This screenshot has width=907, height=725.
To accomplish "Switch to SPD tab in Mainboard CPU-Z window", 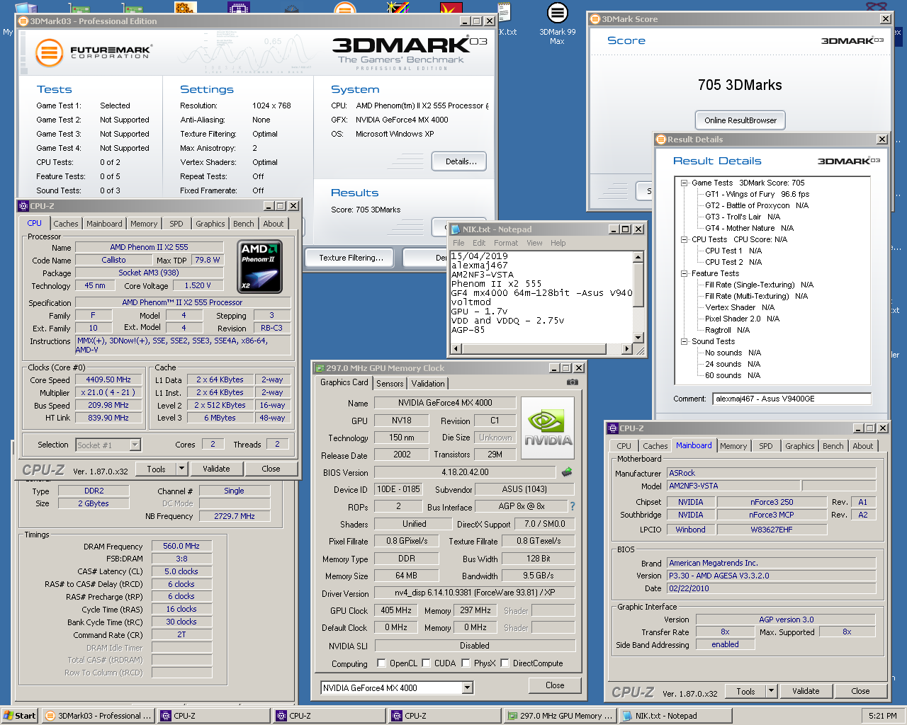I will point(766,446).
